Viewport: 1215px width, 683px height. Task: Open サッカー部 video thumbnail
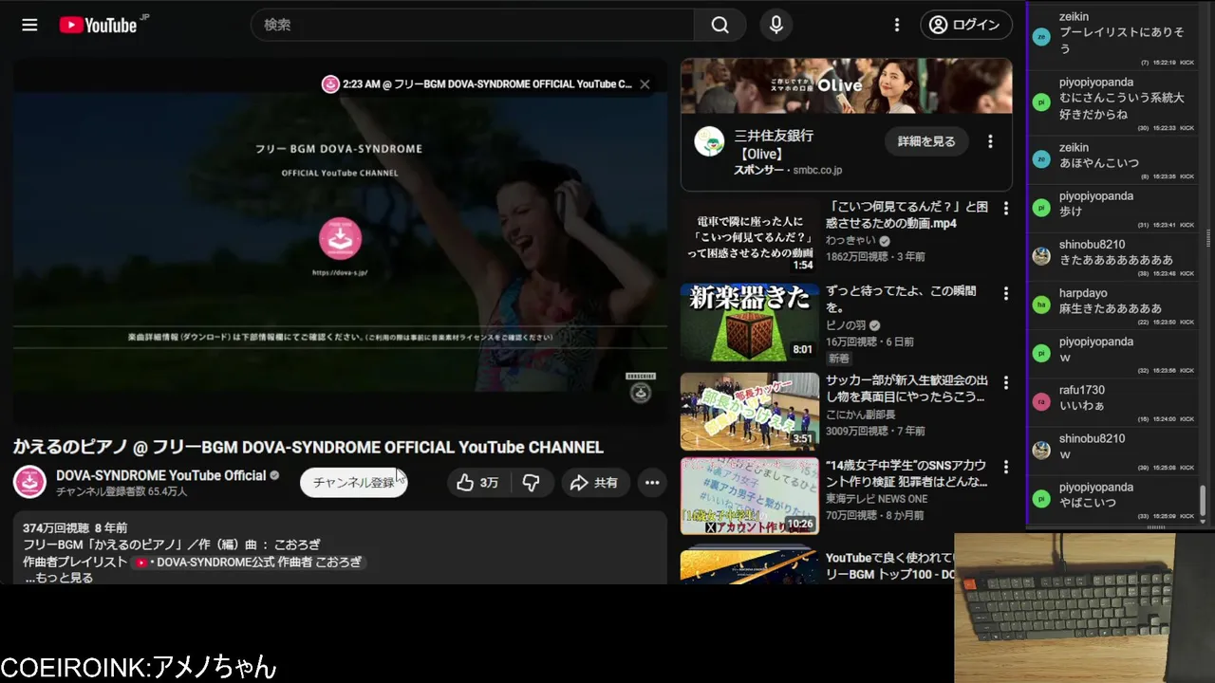tap(750, 411)
